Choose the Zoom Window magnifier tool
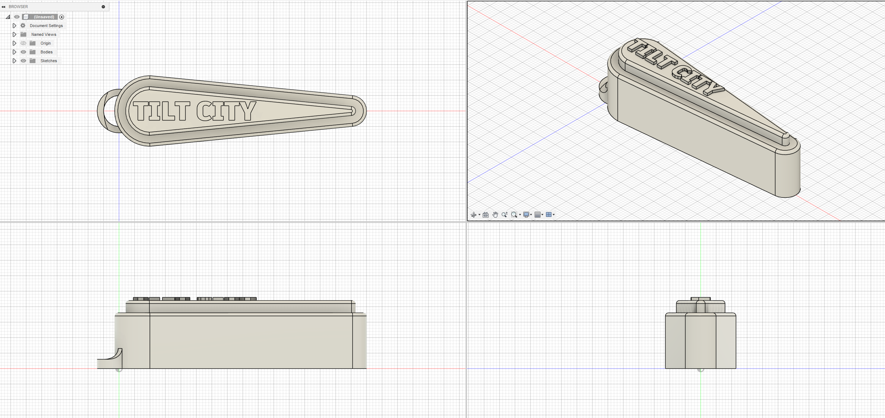This screenshot has width=885, height=418. [514, 215]
